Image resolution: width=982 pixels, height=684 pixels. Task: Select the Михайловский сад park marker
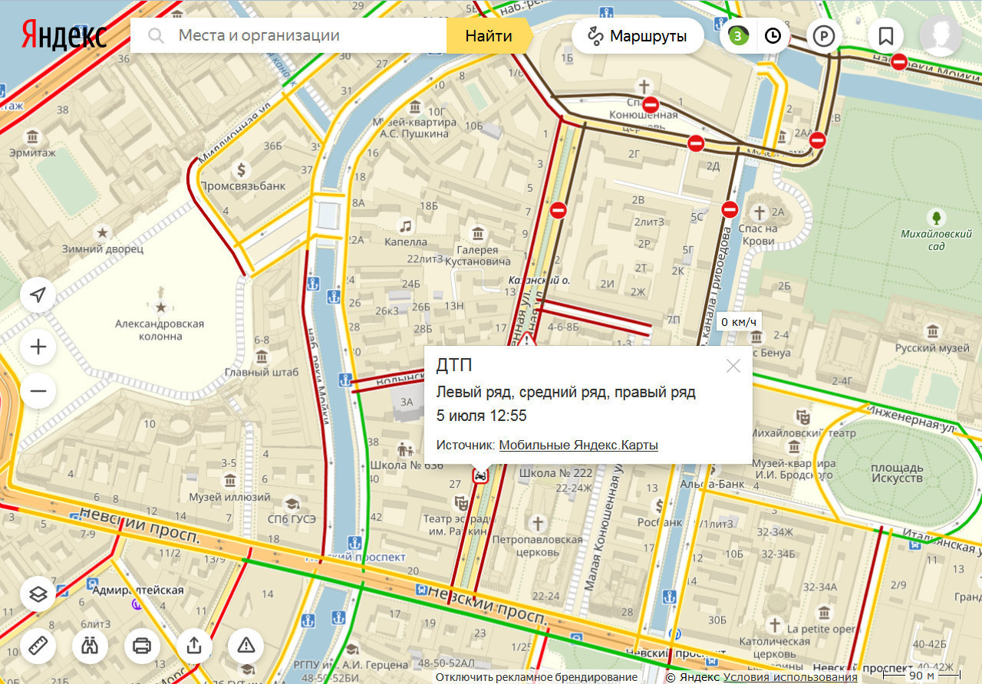pos(935,217)
